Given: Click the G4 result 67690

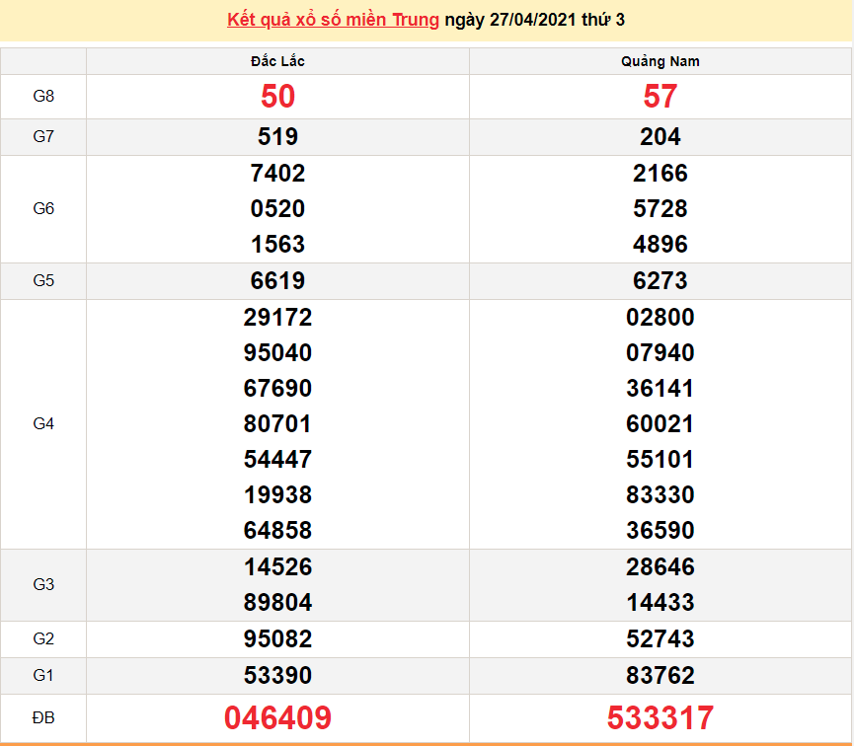Looking at the screenshot, I should point(277,388).
